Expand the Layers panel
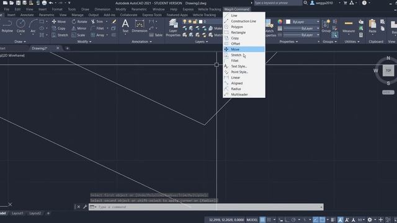 click(202, 42)
